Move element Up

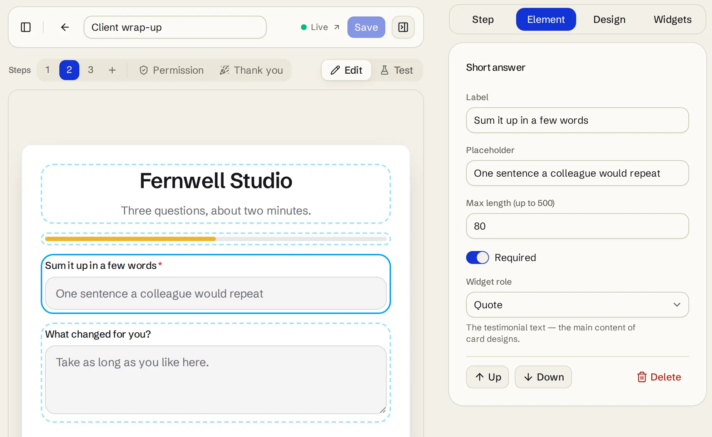point(488,377)
